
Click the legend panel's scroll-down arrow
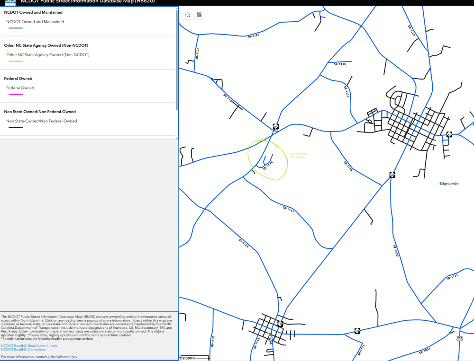[x=177, y=138]
